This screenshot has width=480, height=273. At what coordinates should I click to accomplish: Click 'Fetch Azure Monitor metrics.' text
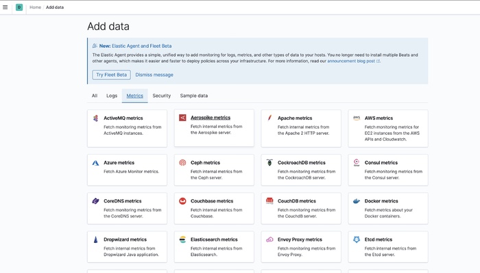[132, 172]
